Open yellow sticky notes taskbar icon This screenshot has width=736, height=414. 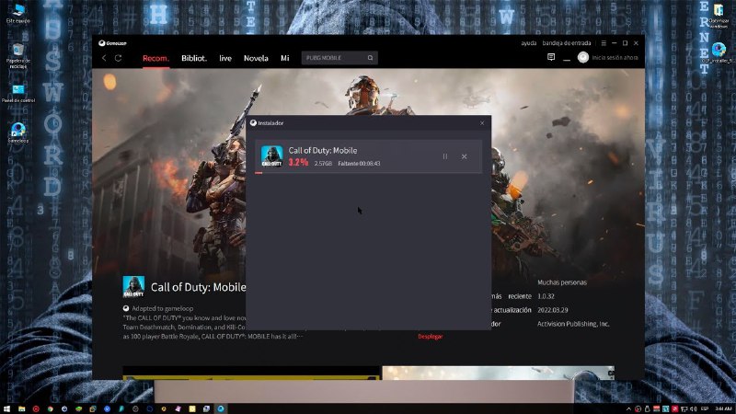tap(192, 408)
